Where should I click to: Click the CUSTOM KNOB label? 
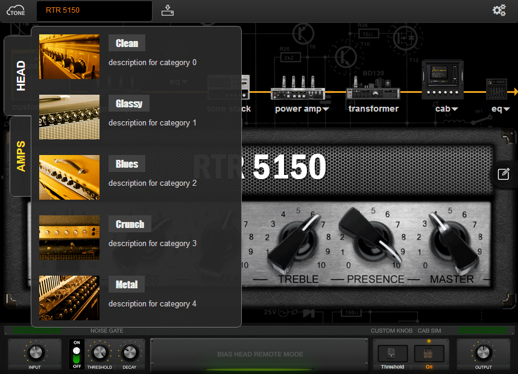click(x=391, y=331)
